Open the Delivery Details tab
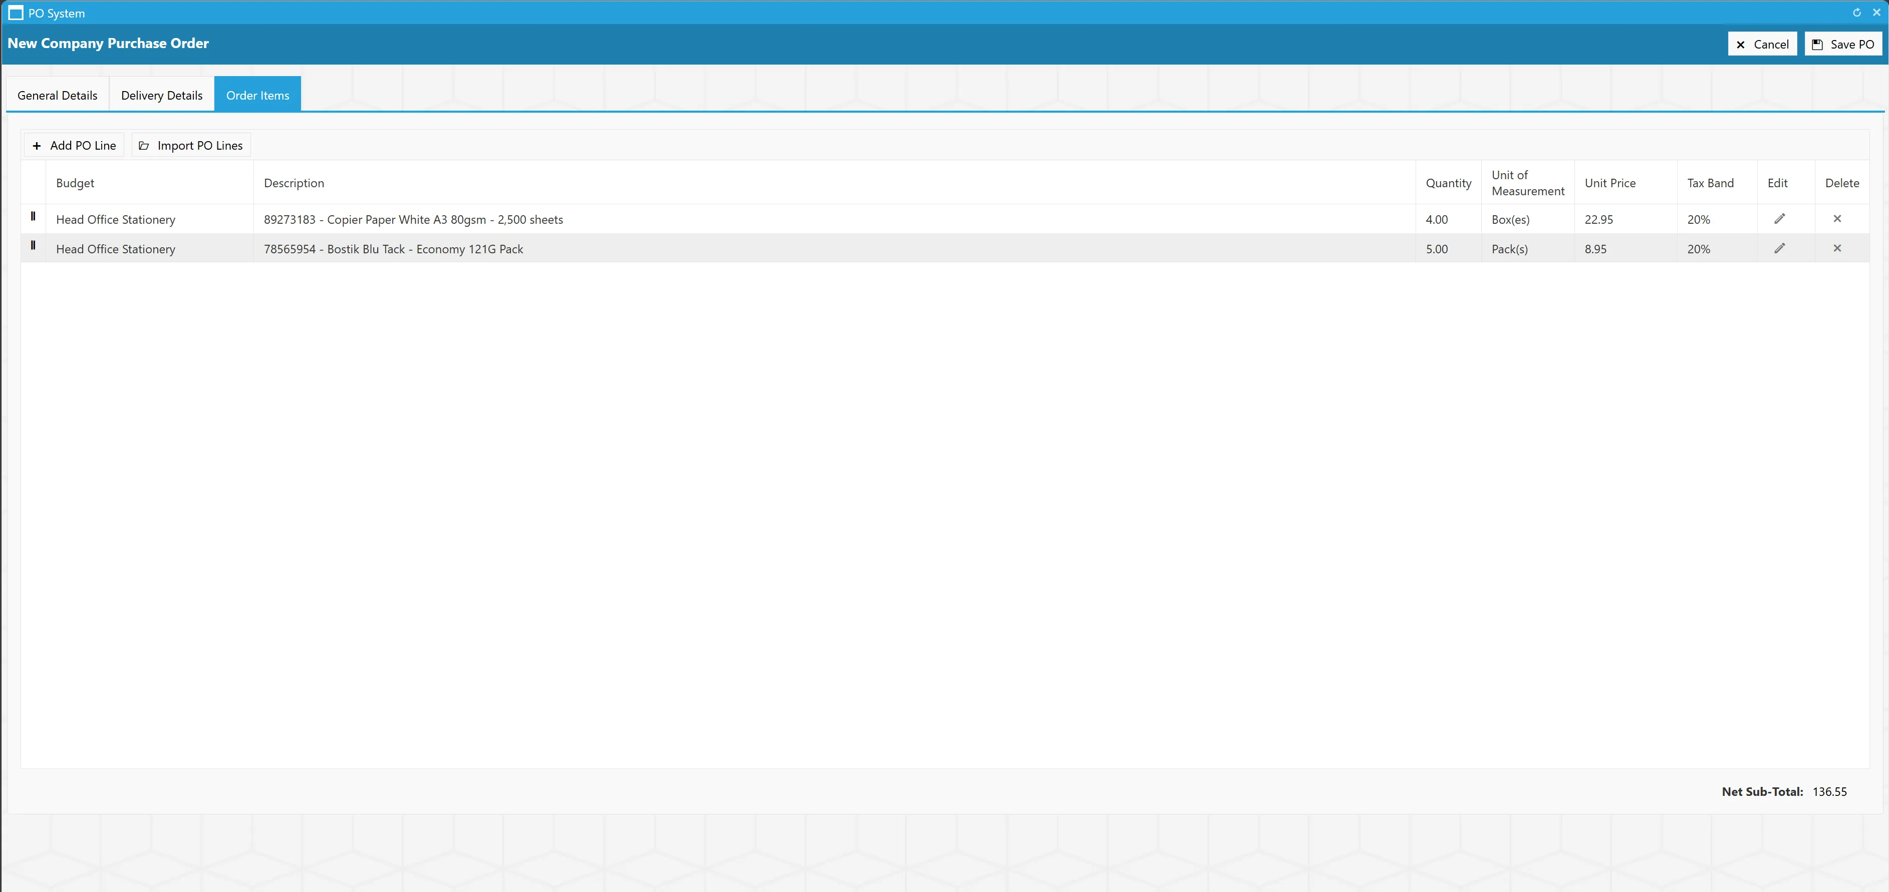The image size is (1889, 892). 161,95
